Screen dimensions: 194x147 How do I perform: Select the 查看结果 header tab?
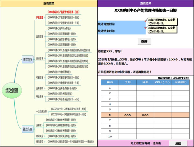point(145,3)
